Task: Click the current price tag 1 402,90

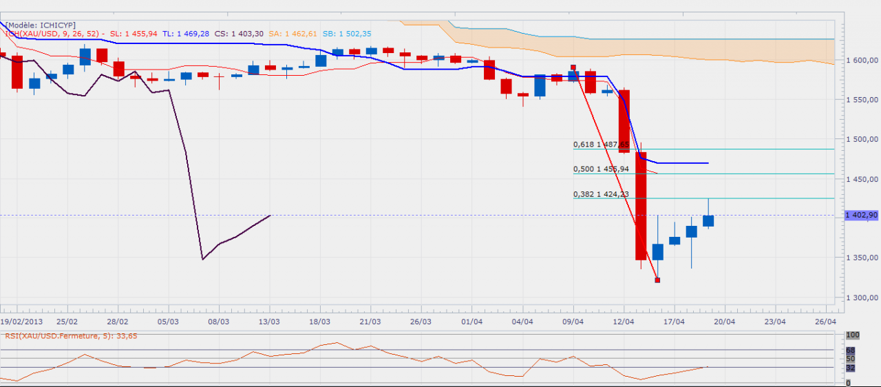Action: pyautogui.click(x=861, y=216)
